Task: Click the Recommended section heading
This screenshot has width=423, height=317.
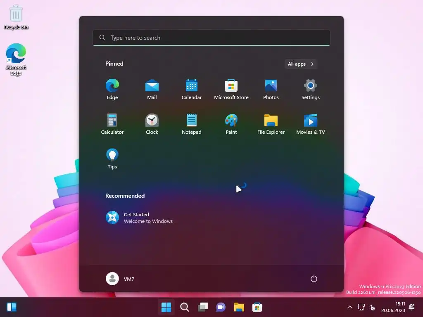Action: 125,196
